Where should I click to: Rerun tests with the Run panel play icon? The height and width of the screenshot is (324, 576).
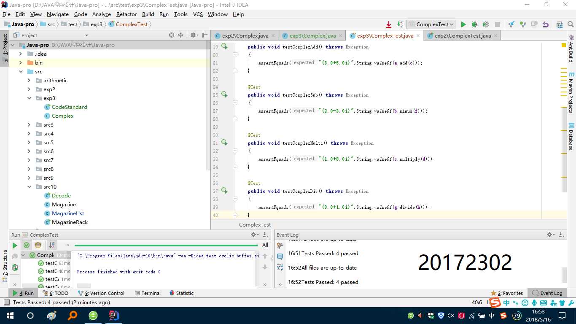(x=15, y=245)
